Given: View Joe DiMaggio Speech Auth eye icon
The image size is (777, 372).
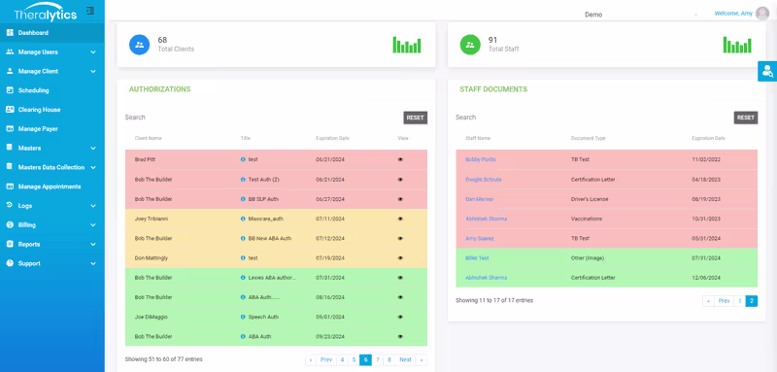Looking at the screenshot, I should click(x=400, y=317).
